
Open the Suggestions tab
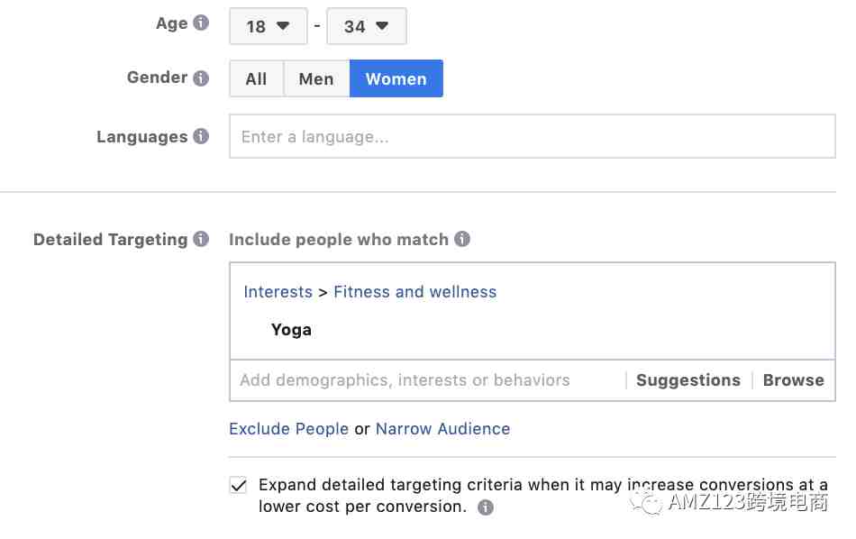[x=688, y=380]
